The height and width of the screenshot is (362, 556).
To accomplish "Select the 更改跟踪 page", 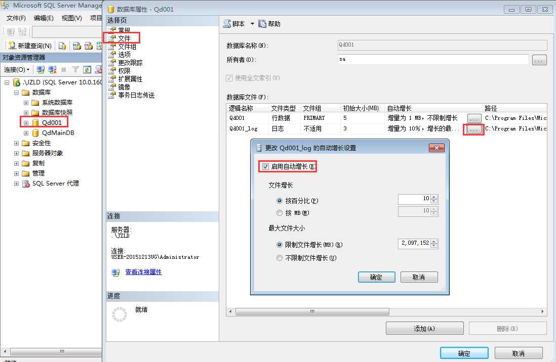I will [130, 62].
